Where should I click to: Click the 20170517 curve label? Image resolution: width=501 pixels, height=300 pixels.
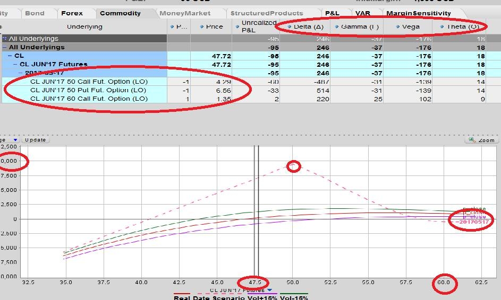coord(472,222)
